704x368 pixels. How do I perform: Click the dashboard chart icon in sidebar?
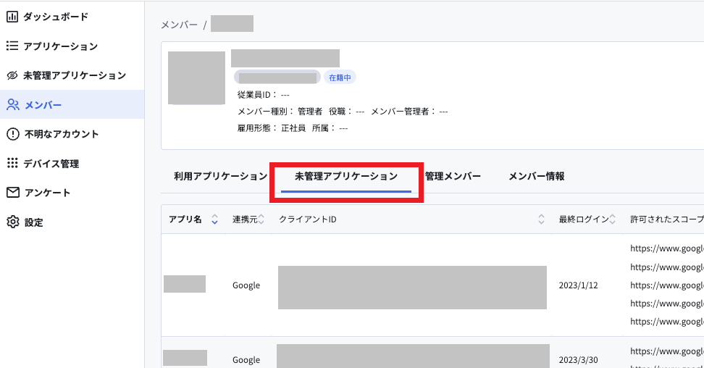coord(12,17)
